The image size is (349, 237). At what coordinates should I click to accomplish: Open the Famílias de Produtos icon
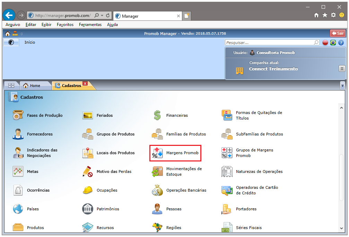pyautogui.click(x=157, y=134)
